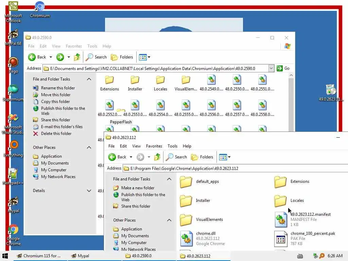Select VisualElements folder in 49.0.2623.112 window
Image resolution: width=348 pixels, height=261 pixels.
(201, 220)
